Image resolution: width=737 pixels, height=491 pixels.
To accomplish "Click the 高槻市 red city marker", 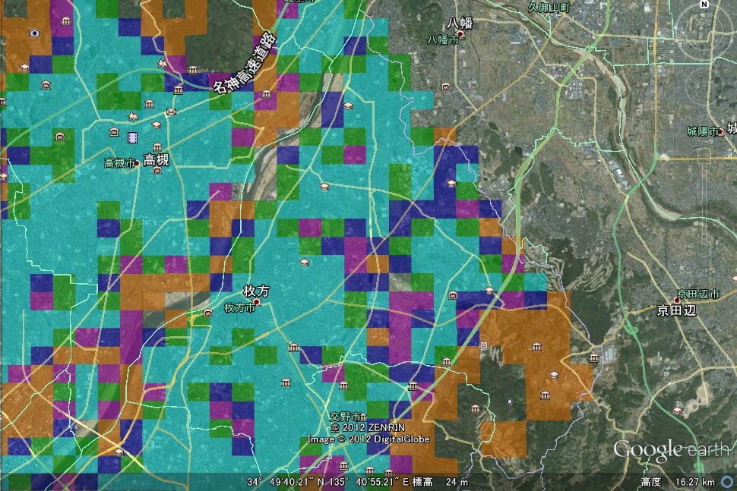I will pyautogui.click(x=138, y=162).
